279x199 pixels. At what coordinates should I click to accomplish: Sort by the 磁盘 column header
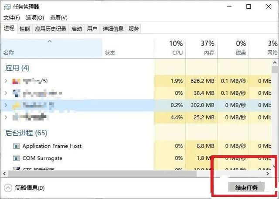click(x=233, y=48)
